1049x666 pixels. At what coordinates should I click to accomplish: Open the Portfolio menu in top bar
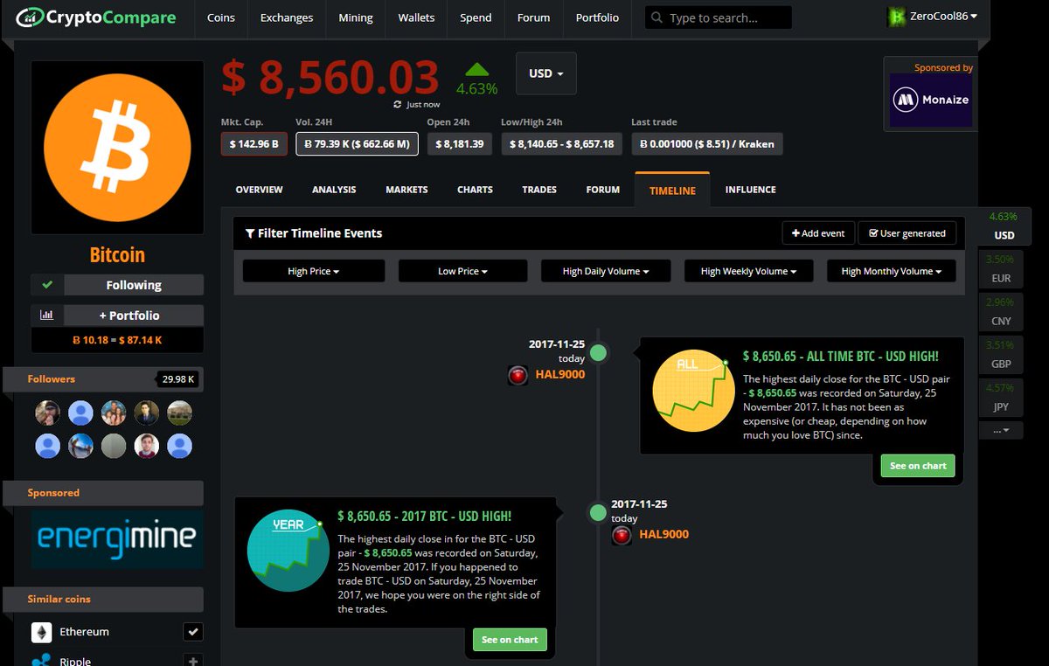(597, 17)
